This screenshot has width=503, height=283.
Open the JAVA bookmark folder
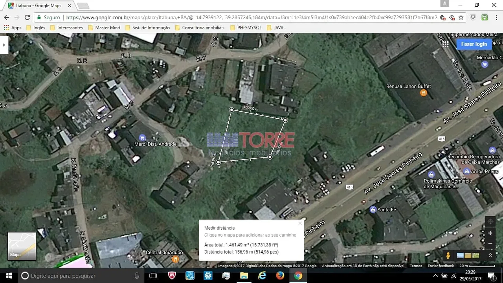pos(275,28)
